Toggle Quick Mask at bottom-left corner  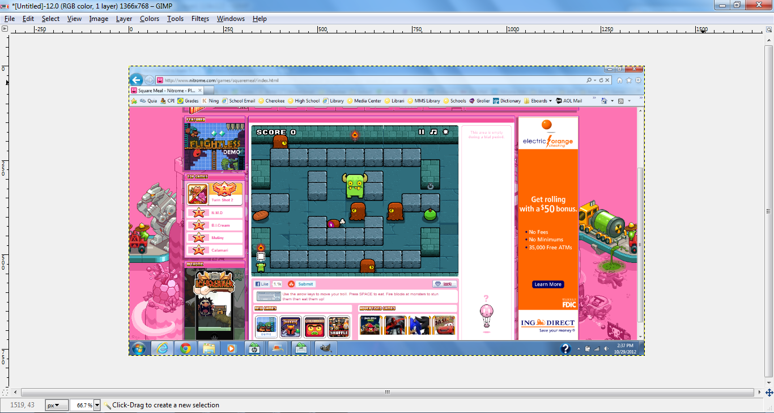click(5, 392)
